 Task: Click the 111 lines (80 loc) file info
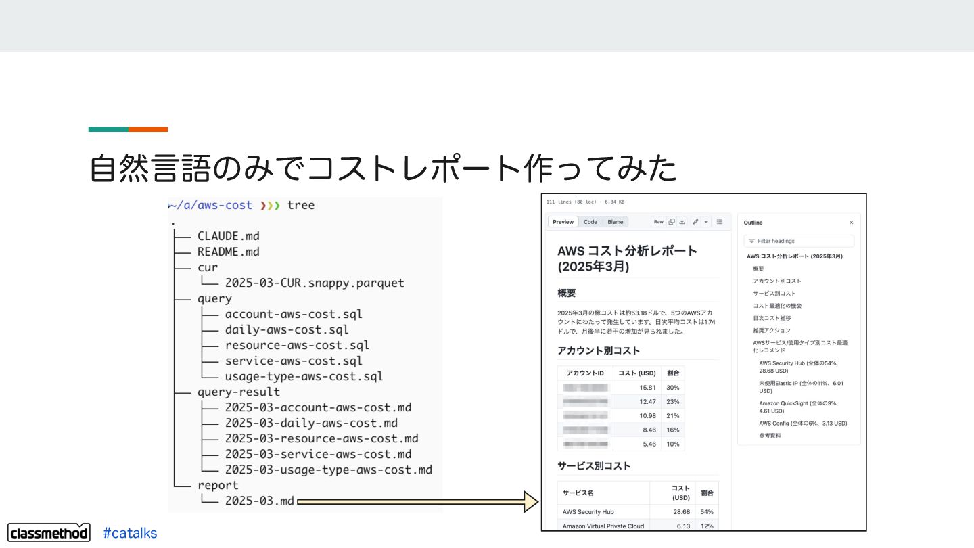[585, 202]
